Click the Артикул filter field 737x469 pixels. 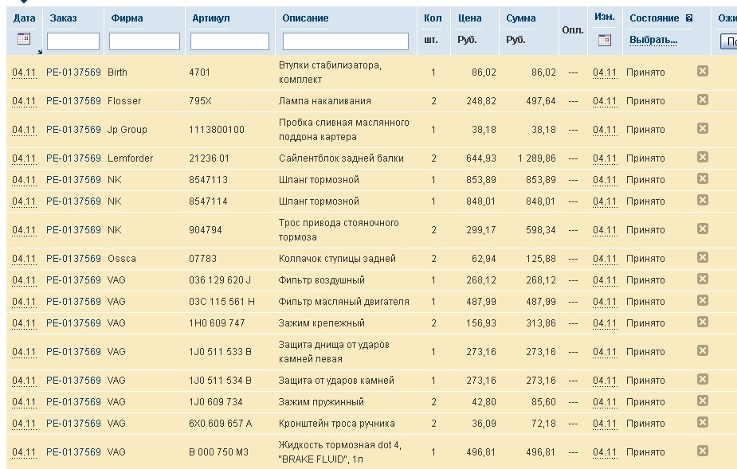(229, 41)
